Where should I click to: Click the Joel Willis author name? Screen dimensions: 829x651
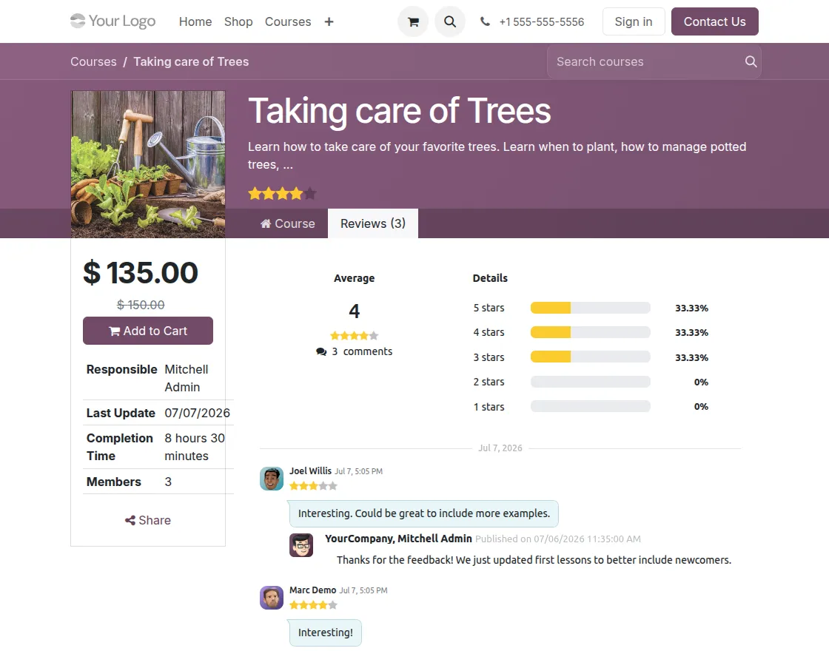point(310,470)
